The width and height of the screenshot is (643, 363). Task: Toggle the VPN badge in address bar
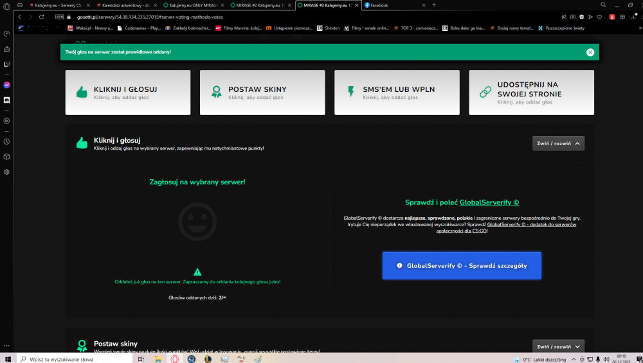(x=59, y=17)
